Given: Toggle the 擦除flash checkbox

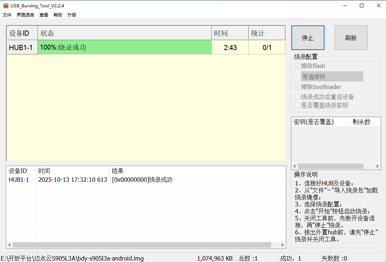Looking at the screenshot, I should click(297, 65).
